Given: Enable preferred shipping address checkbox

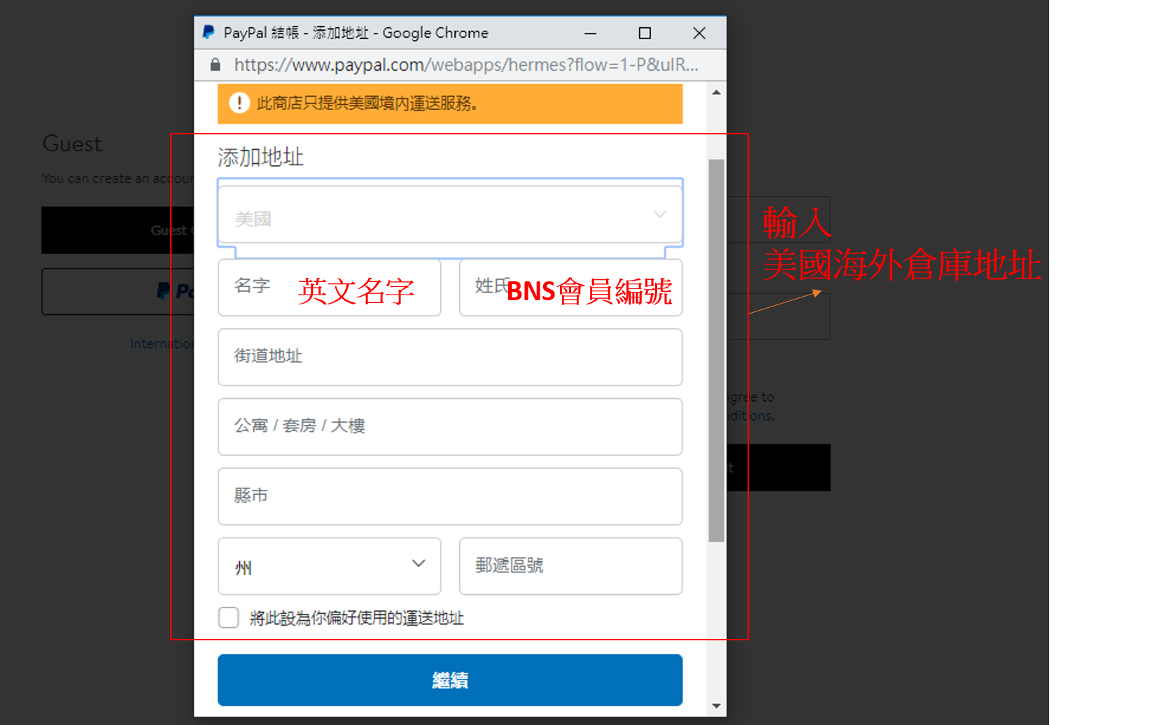Looking at the screenshot, I should pos(229,617).
